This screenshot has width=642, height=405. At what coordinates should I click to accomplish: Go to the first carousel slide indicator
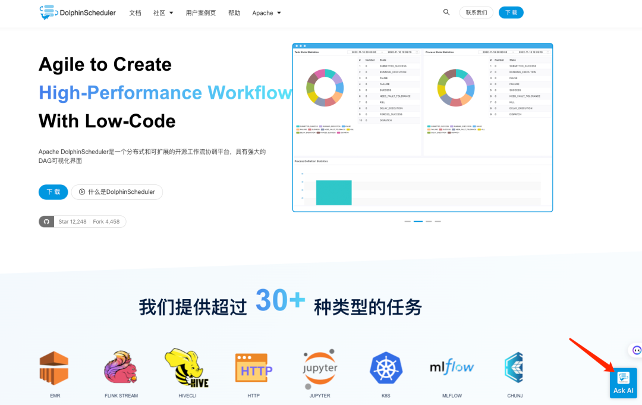point(407,221)
